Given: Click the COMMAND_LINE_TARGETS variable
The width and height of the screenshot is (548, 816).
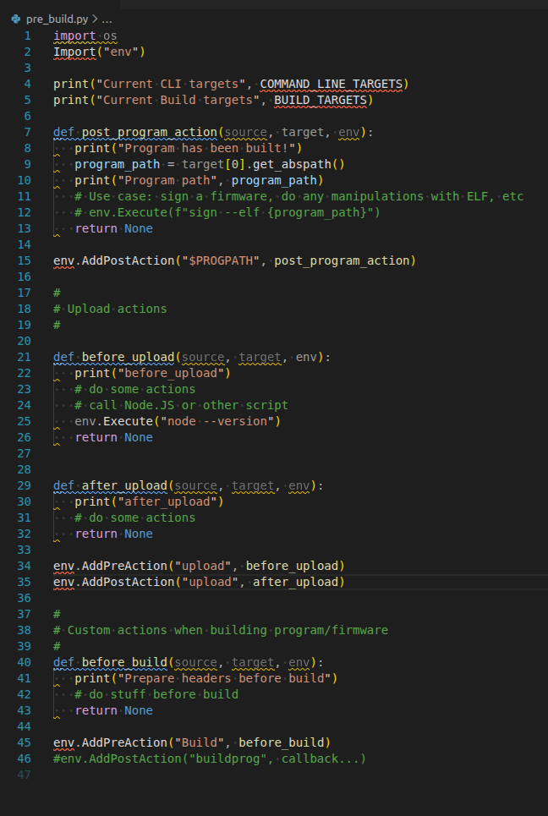Looking at the screenshot, I should [332, 84].
